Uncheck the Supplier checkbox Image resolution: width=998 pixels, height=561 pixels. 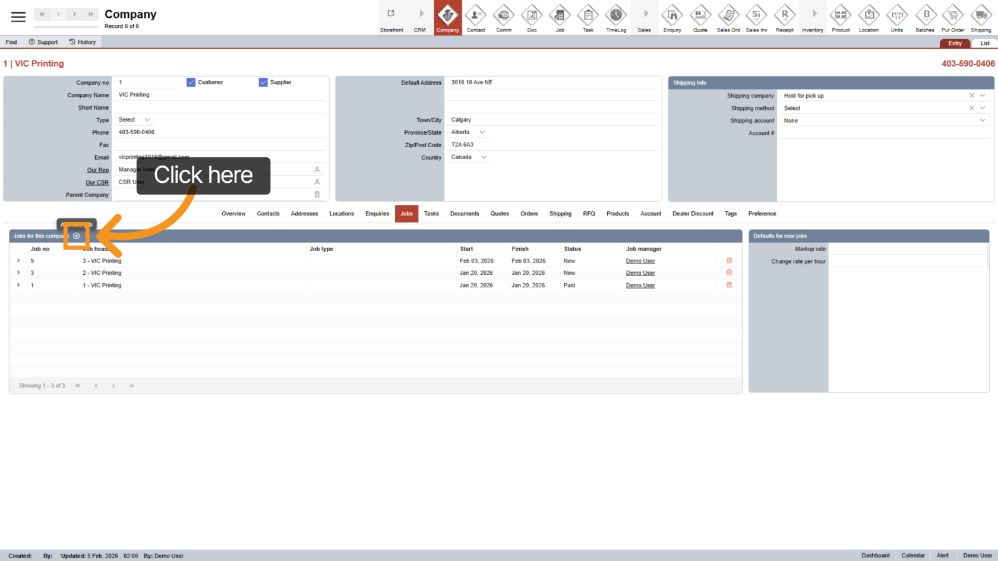point(263,83)
